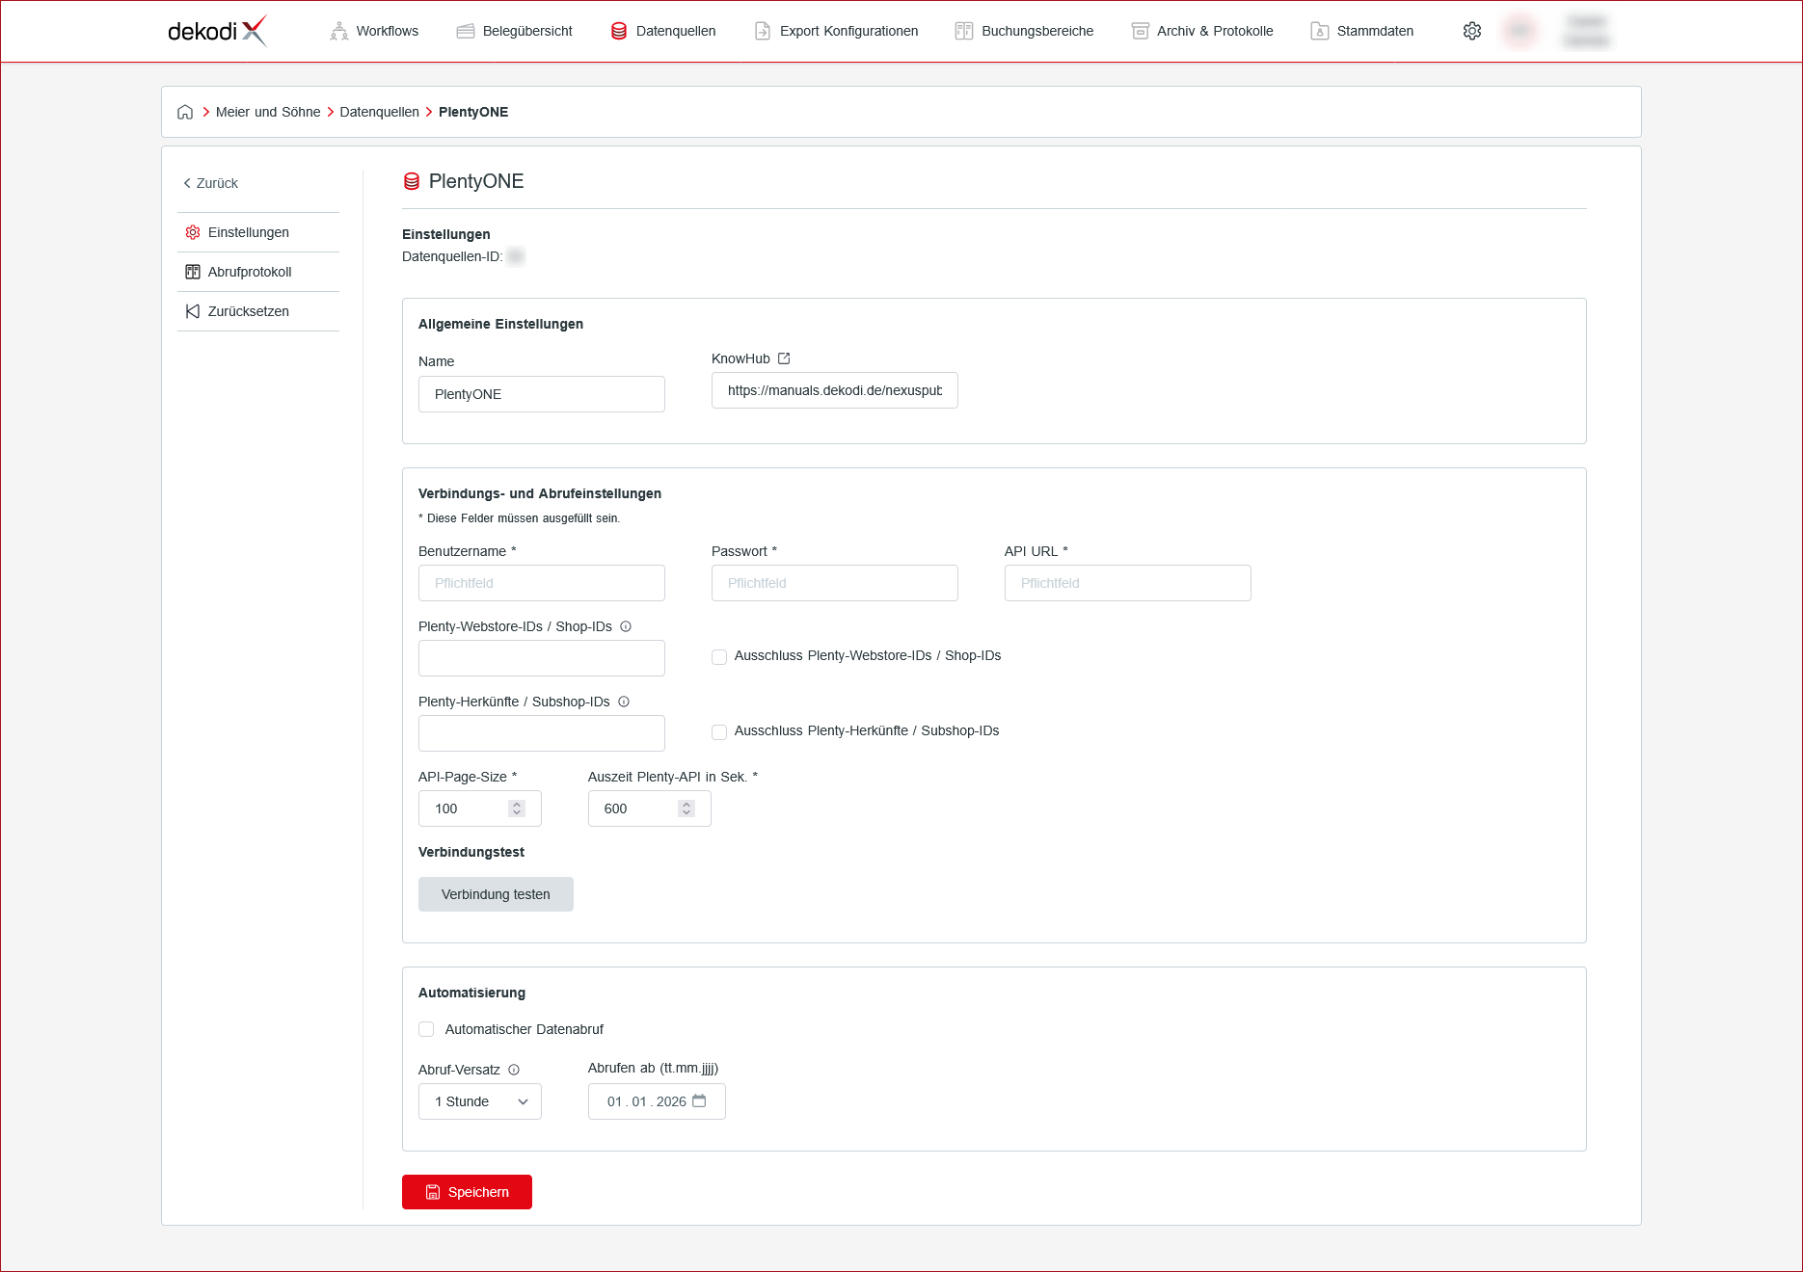This screenshot has height=1272, width=1803.
Task: Open the calendar icon in date field
Action: pyautogui.click(x=699, y=1100)
